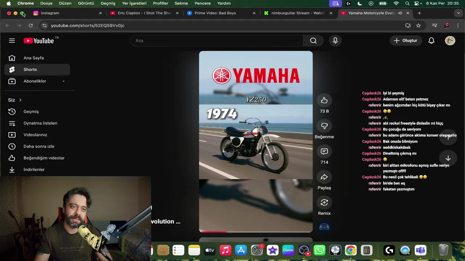
Task: Open YouTube notifications bell
Action: pyautogui.click(x=431, y=41)
